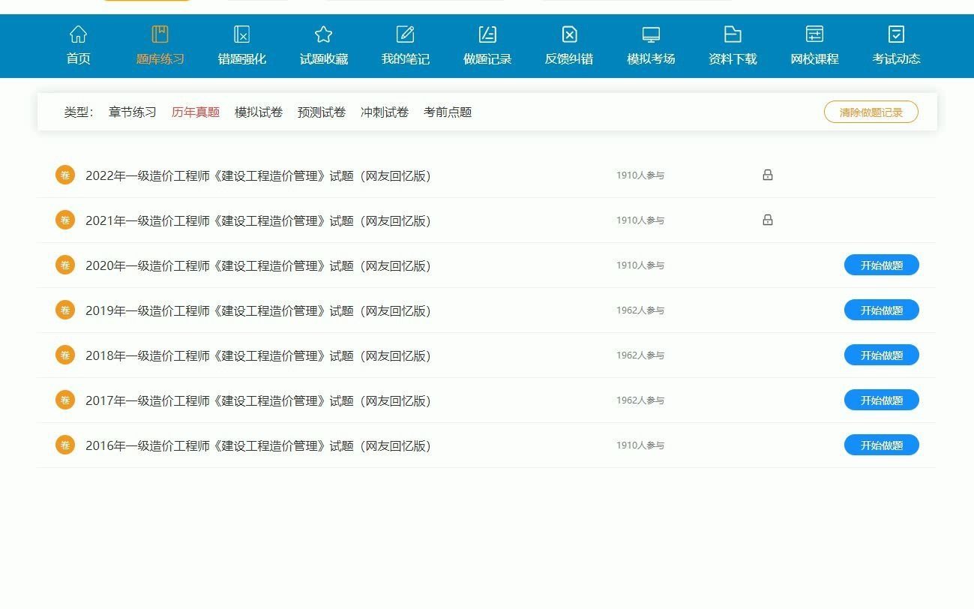The height and width of the screenshot is (609, 974).
Task: Switch to the 章节练习 type
Action: [x=133, y=112]
